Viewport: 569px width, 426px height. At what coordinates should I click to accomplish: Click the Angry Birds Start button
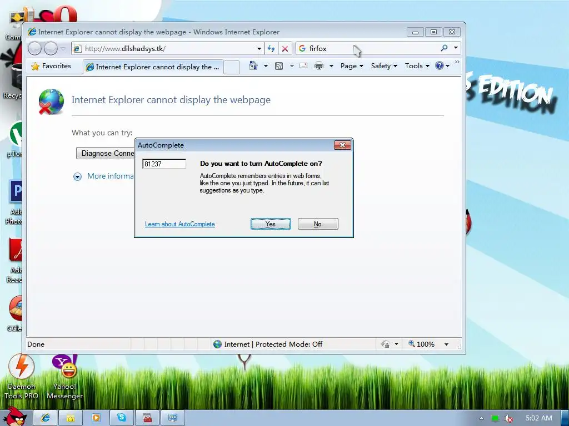15,416
